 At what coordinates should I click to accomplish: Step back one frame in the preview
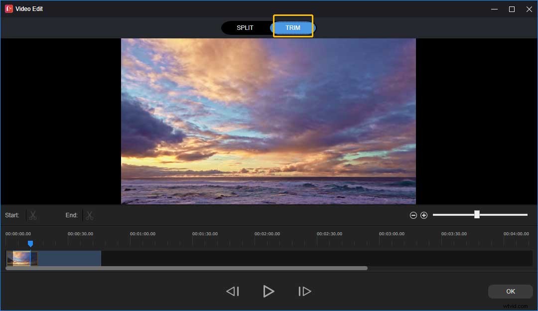pyautogui.click(x=233, y=291)
